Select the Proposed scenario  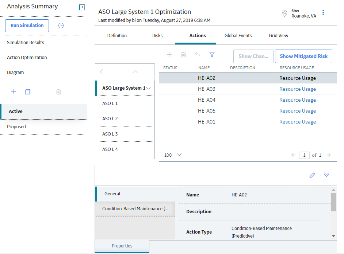point(44,127)
